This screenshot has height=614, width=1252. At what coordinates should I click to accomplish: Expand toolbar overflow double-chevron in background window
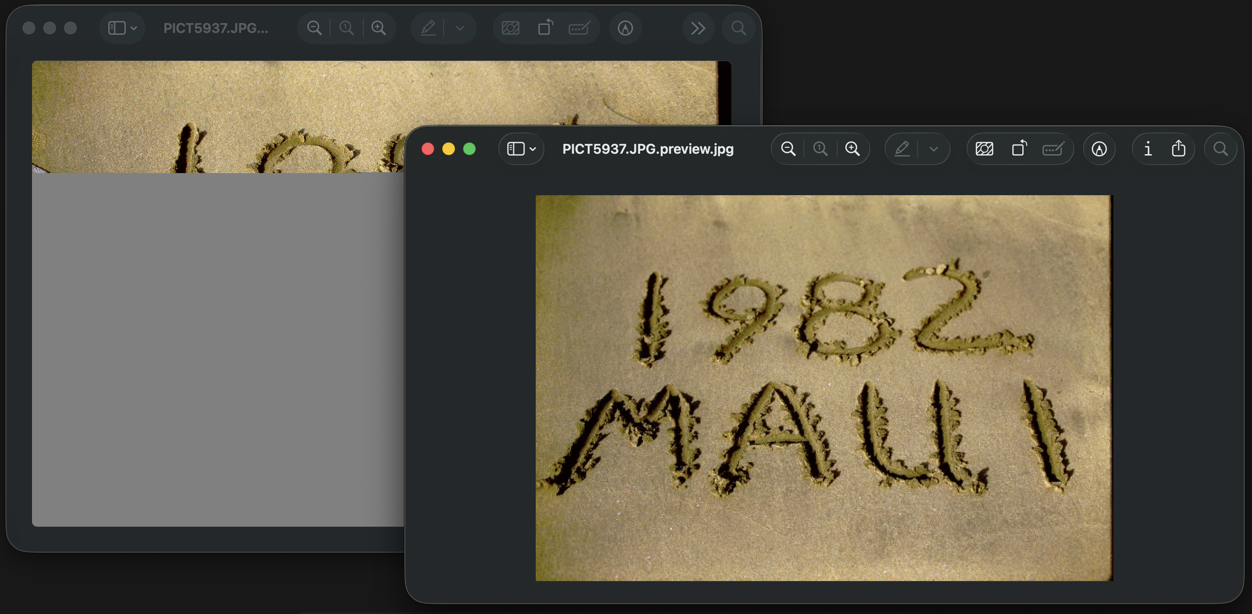tap(698, 28)
